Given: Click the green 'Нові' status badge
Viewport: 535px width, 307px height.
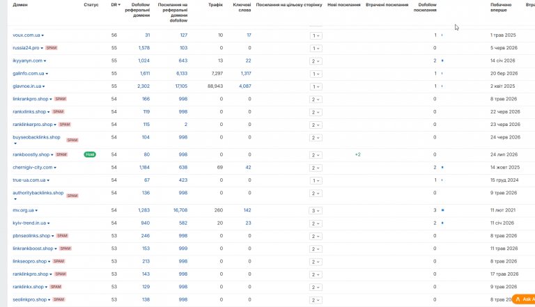Looking at the screenshot, I should 90,155.
